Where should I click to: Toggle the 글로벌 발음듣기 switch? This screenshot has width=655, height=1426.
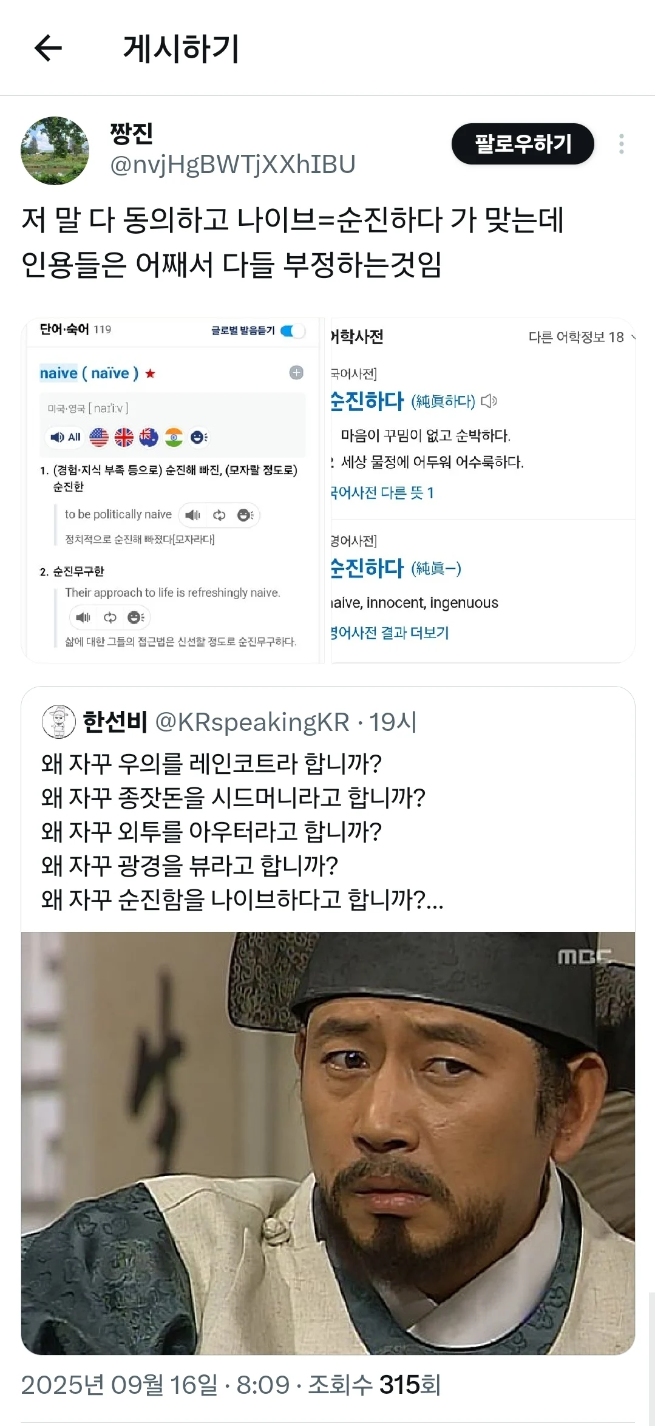[x=293, y=331]
